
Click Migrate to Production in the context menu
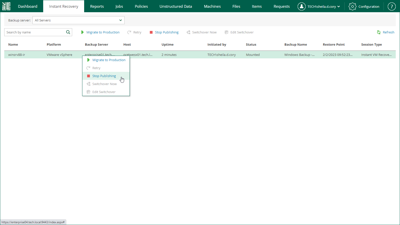click(x=109, y=60)
